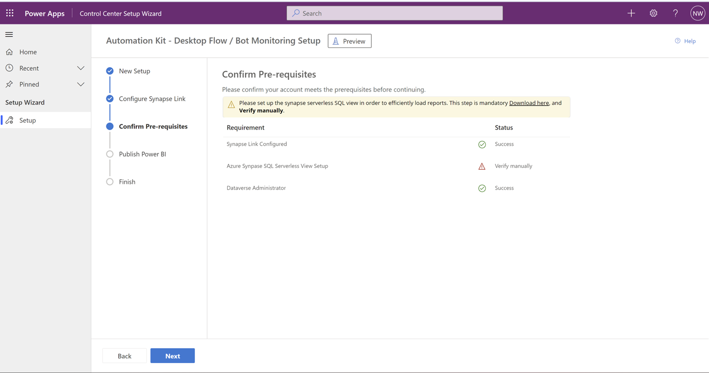Click the 'Confirm Pre-requisites' page heading
The width and height of the screenshot is (709, 373).
tap(269, 74)
